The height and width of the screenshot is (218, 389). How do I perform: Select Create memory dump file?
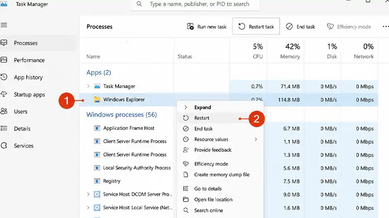pyautogui.click(x=220, y=174)
